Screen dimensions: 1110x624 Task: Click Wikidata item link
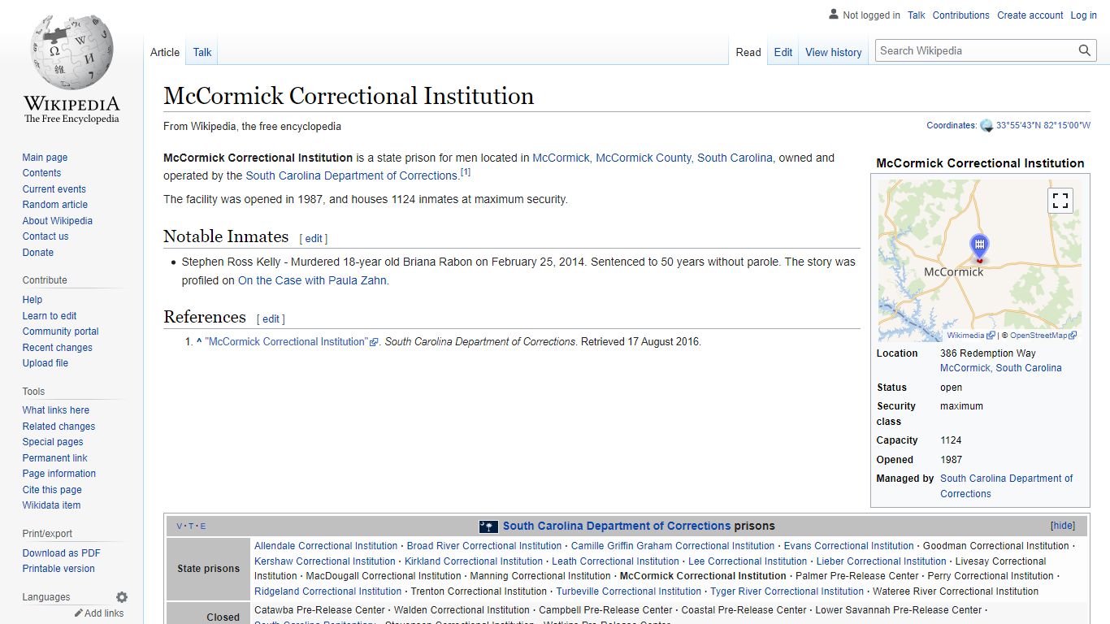pos(51,505)
